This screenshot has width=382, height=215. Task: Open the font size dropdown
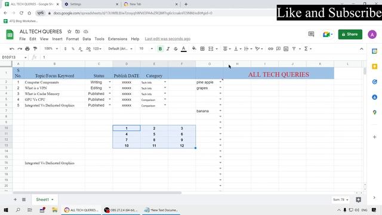(146, 49)
